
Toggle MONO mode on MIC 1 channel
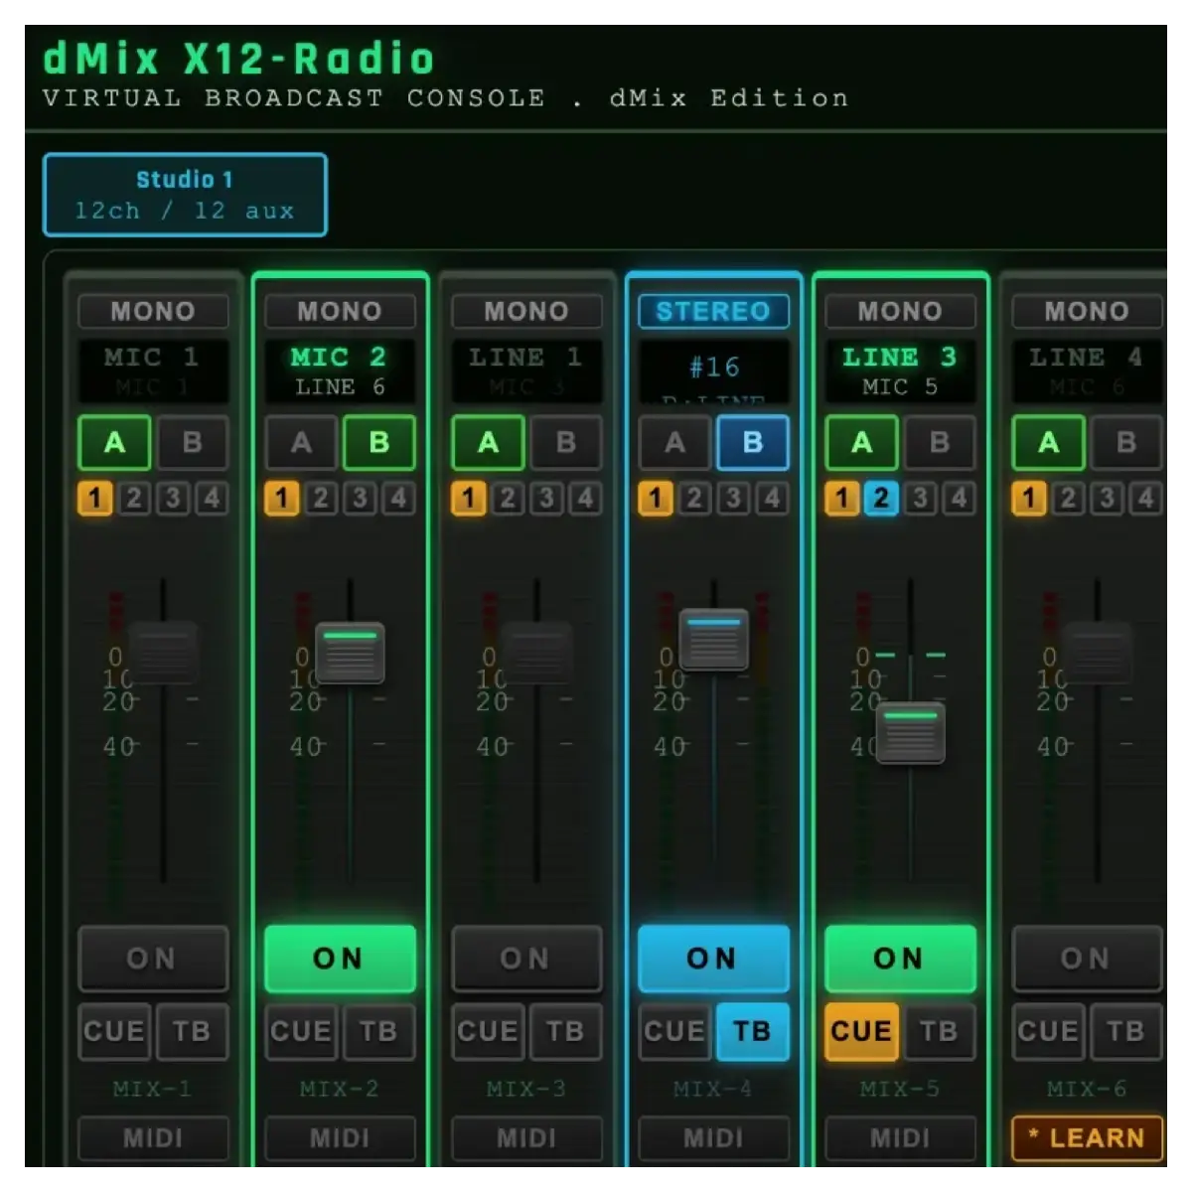coord(153,311)
